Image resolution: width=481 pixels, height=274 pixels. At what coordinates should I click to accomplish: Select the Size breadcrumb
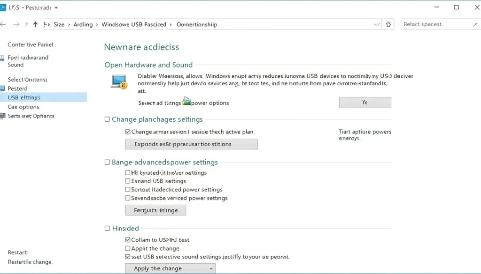pyautogui.click(x=59, y=24)
